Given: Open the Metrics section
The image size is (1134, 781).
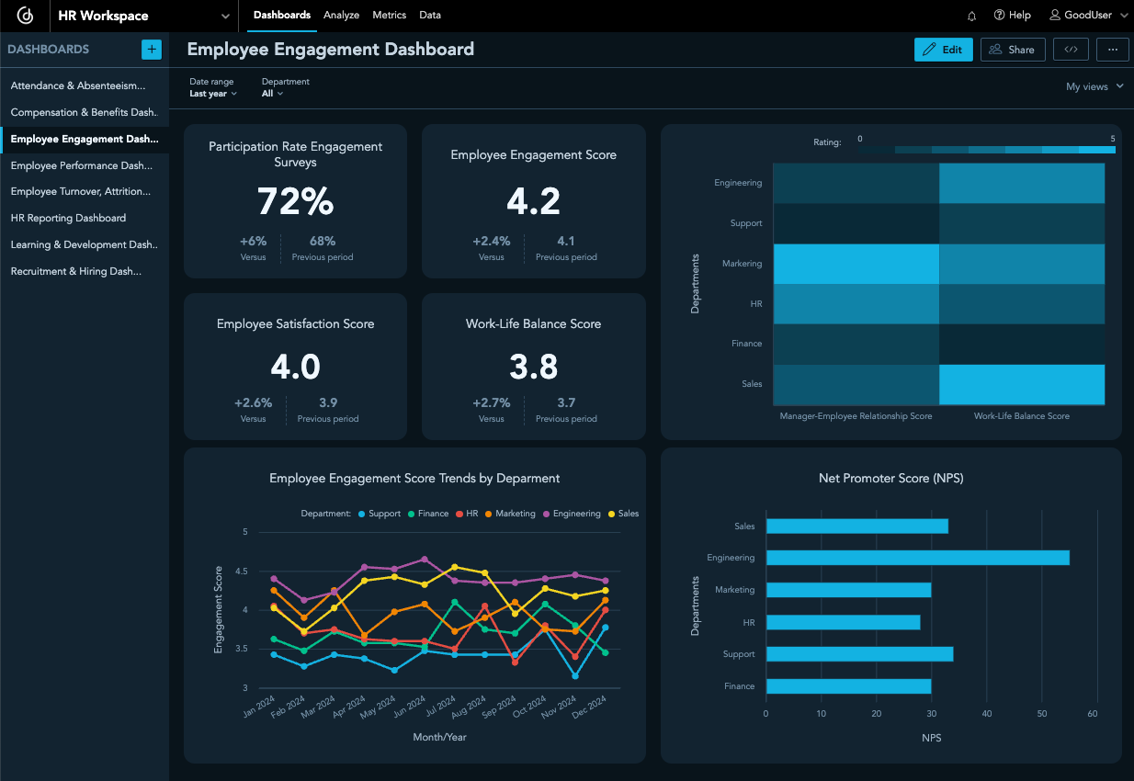Looking at the screenshot, I should (389, 16).
